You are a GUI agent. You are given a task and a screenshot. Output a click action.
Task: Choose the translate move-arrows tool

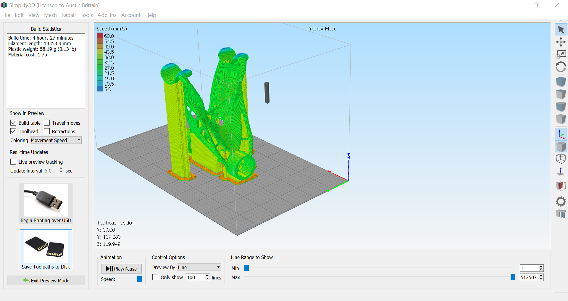coord(561,42)
